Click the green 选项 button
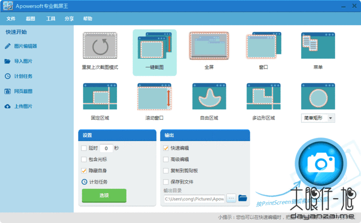Viewport: 361px width, 223px height. click(x=104, y=196)
